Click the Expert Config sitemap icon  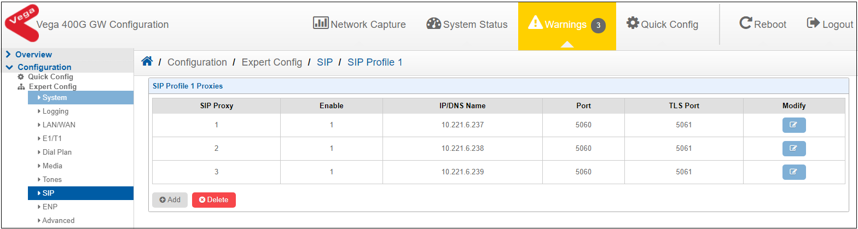click(21, 87)
